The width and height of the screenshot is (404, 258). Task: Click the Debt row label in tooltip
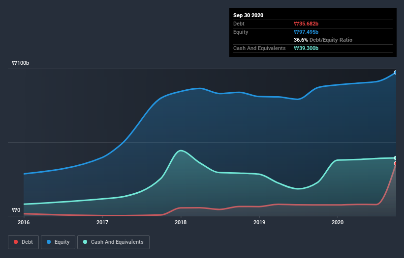tap(239, 24)
